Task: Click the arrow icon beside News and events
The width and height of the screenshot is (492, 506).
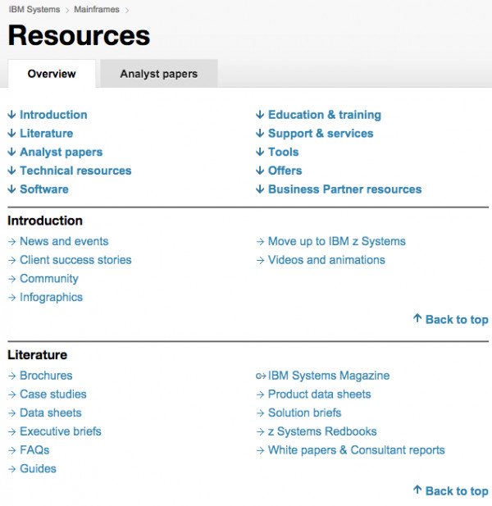Action: [12, 242]
